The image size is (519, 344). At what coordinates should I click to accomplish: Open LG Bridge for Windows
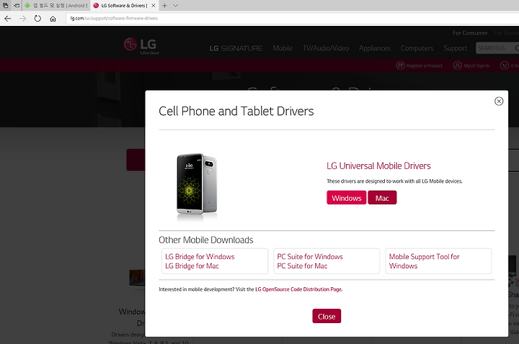[200, 256]
